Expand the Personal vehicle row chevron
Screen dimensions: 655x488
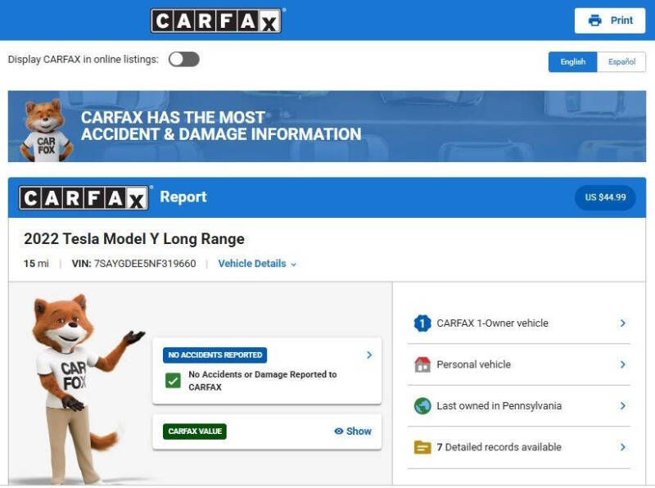[x=623, y=364]
